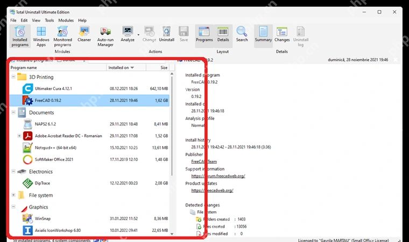The image size is (409, 242).
Task: Expand the File system group
Action: click(x=13, y=195)
